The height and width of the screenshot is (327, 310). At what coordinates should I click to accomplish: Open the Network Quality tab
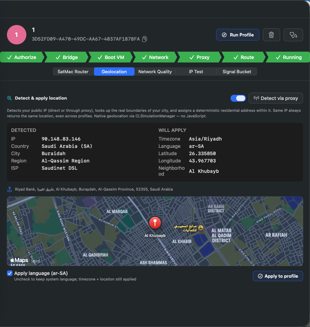pos(155,72)
